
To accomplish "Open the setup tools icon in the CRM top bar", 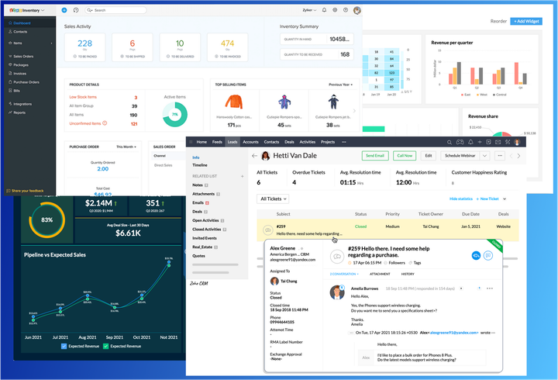I will pyautogui.click(x=508, y=142).
